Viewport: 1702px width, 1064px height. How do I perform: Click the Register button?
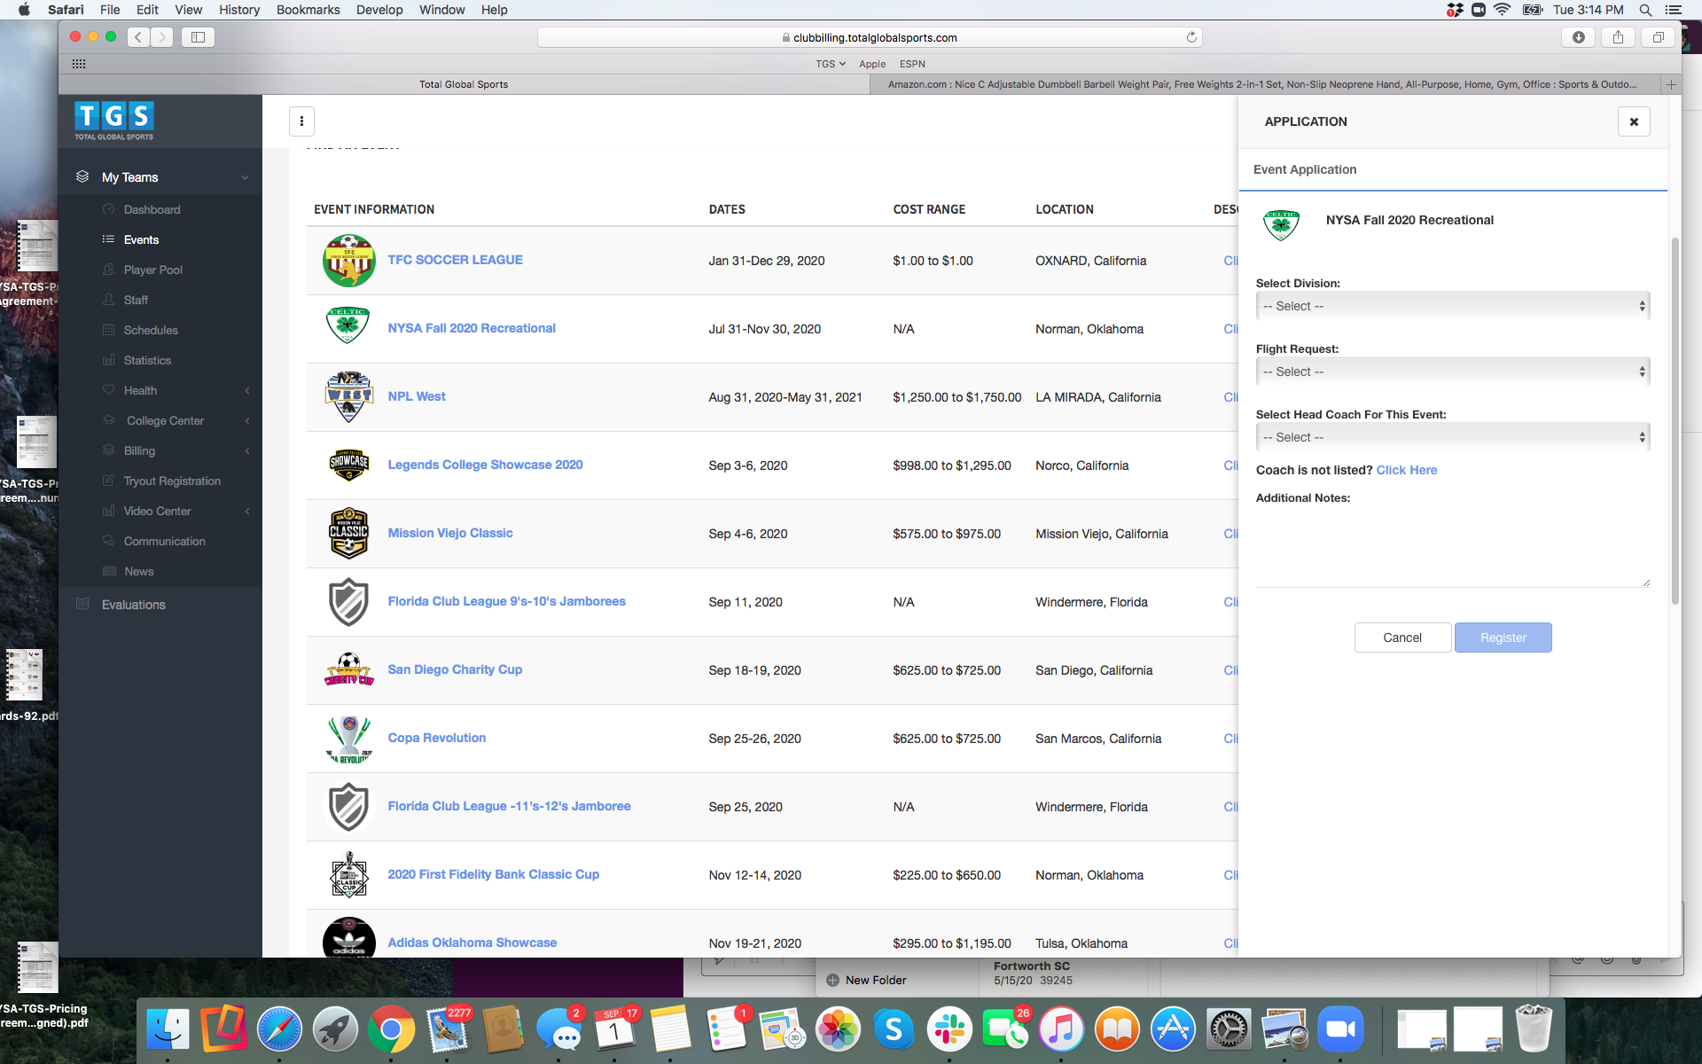pyautogui.click(x=1503, y=638)
